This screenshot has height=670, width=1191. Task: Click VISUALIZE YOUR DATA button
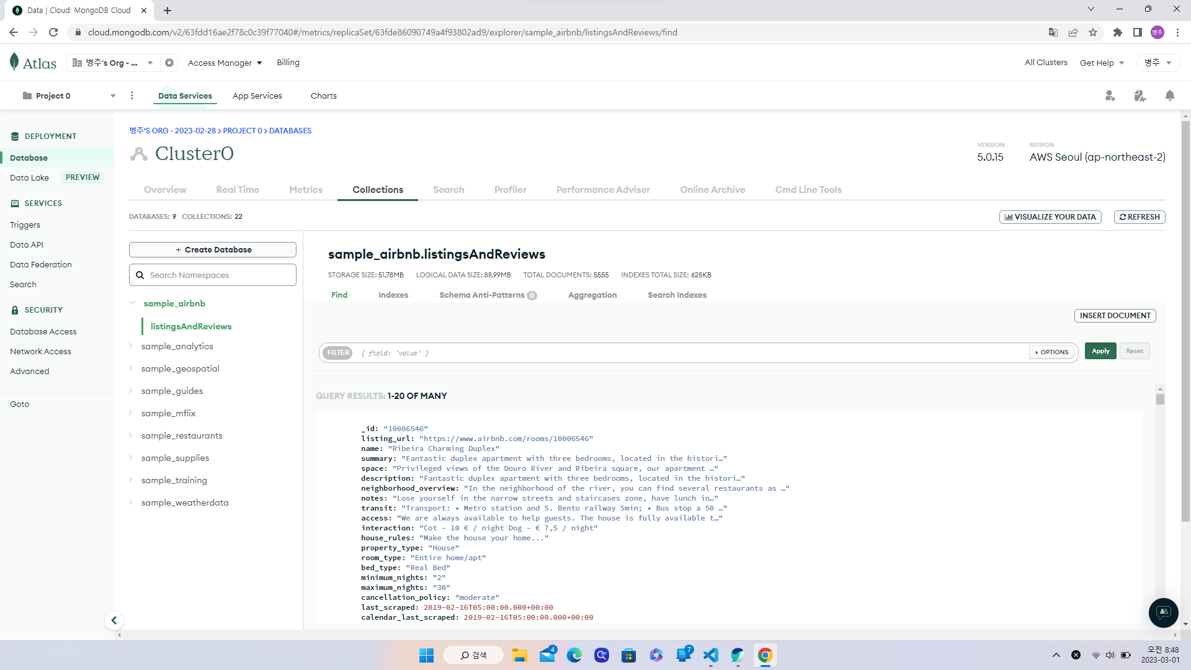click(1050, 217)
